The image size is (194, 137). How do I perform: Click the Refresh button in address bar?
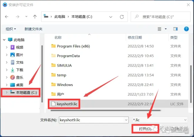point(122,17)
